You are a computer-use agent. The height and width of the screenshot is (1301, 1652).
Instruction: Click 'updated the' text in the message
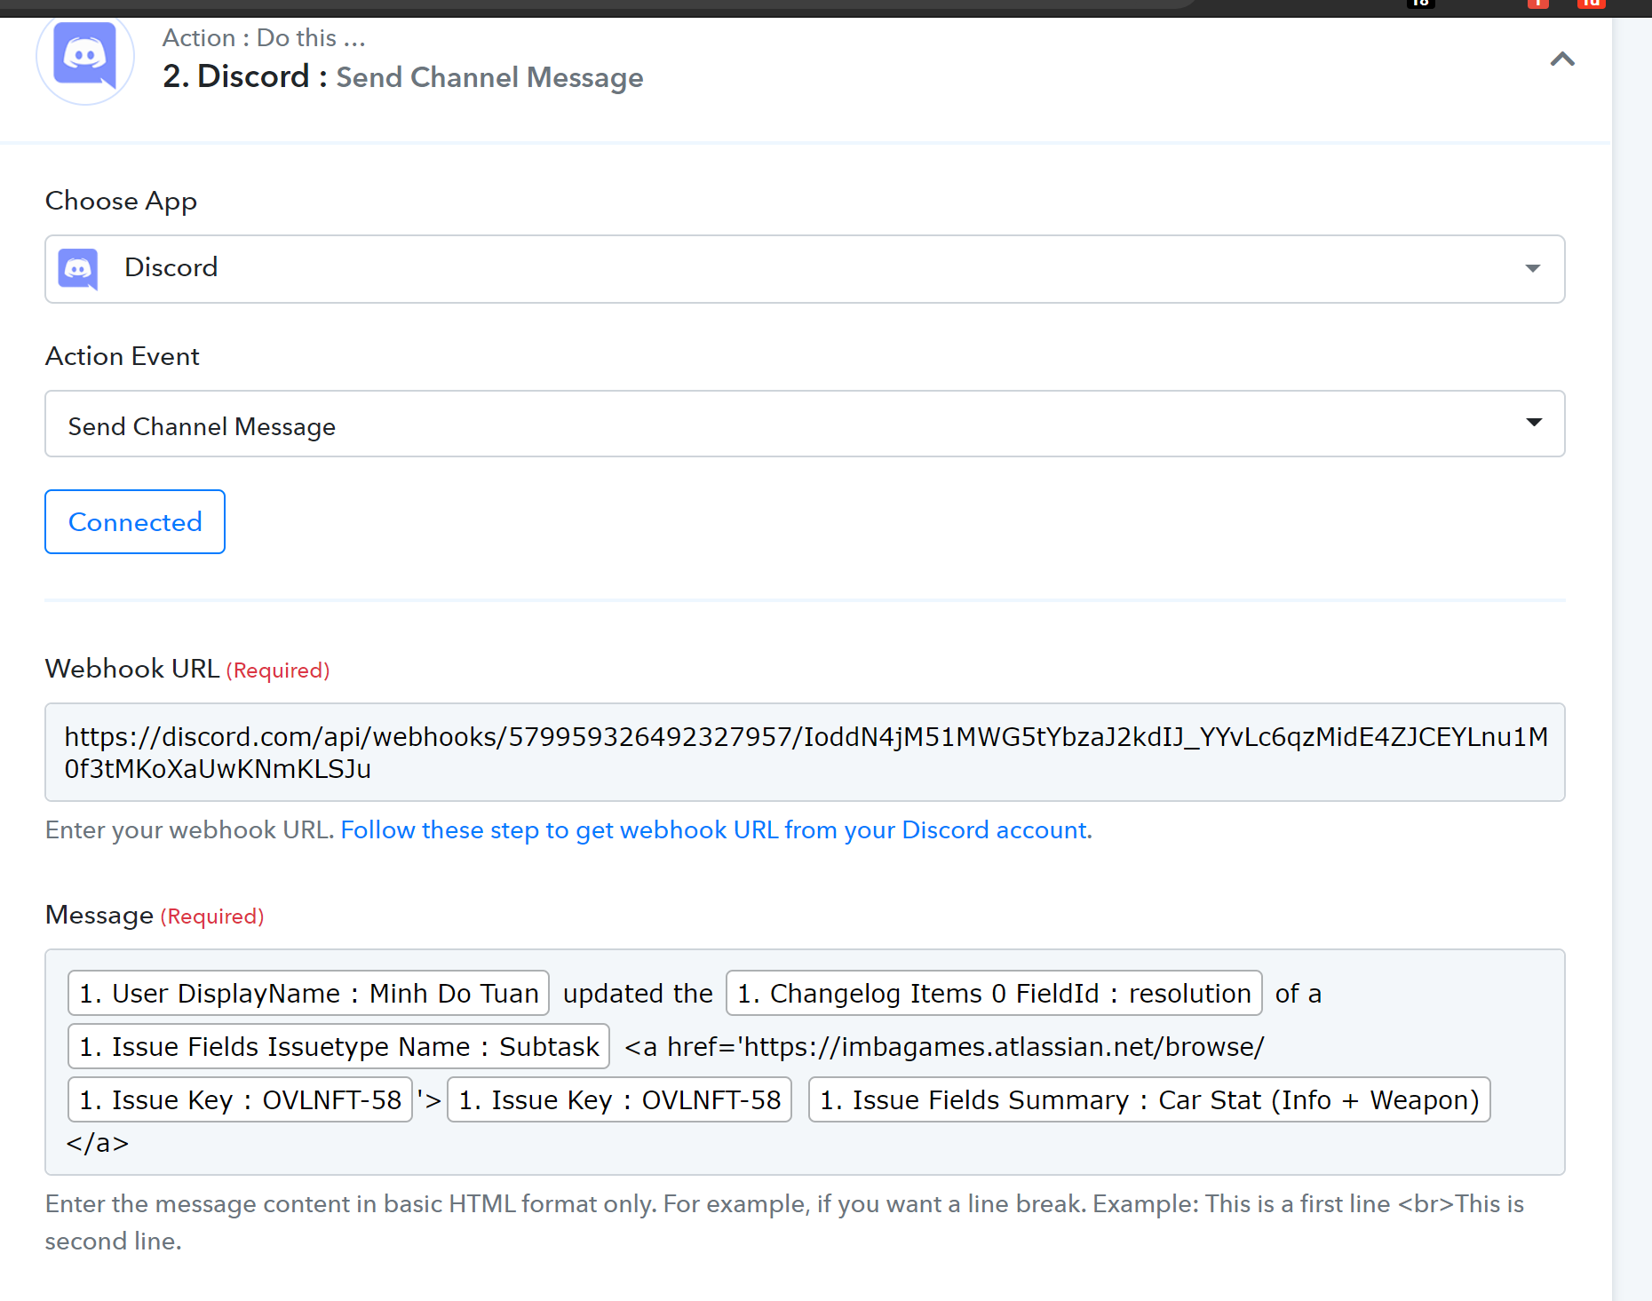638,993
